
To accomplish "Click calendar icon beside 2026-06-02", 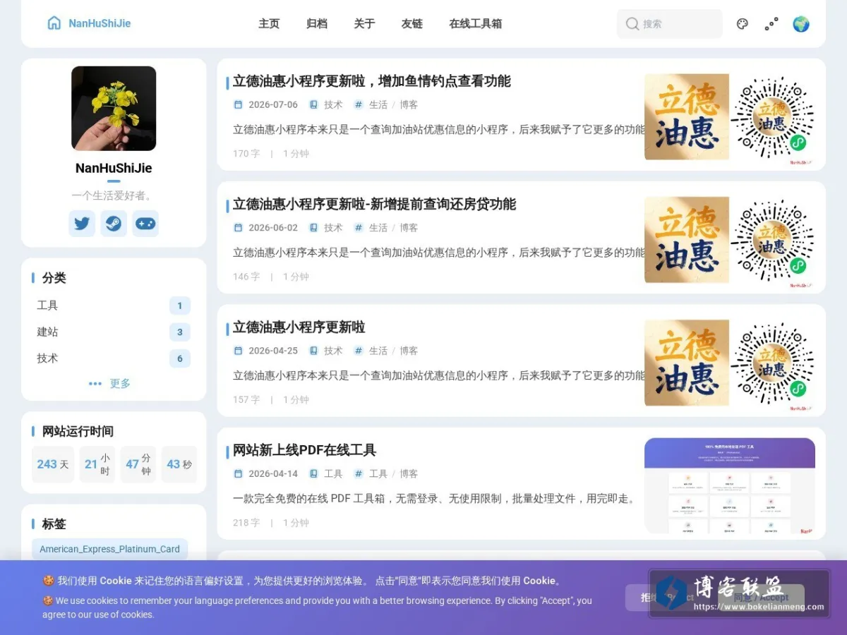I will click(x=238, y=228).
